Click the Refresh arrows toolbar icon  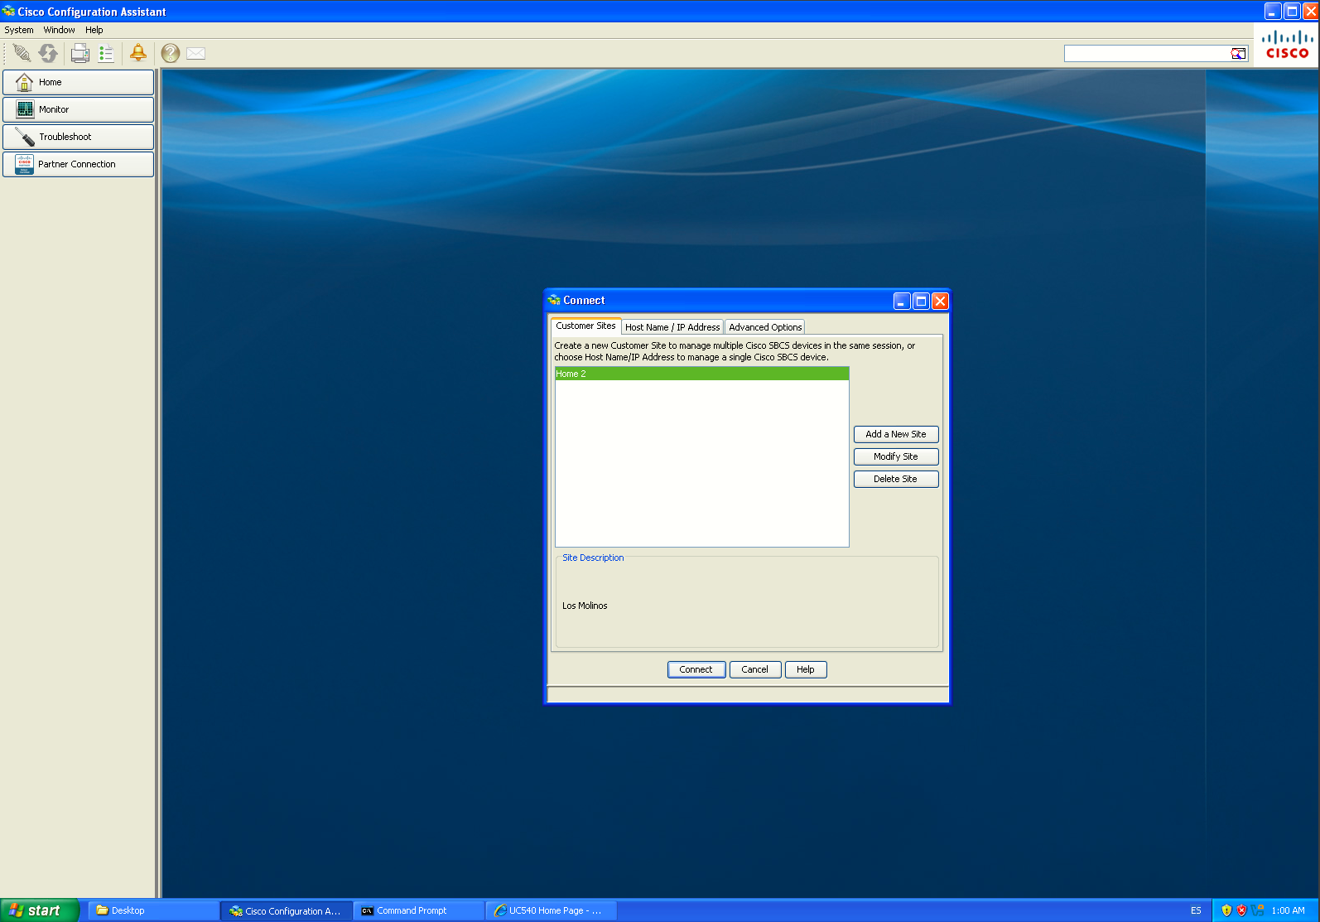[x=48, y=53]
